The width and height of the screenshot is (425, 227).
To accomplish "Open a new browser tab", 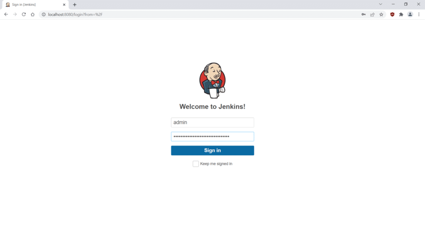I will point(75,5).
